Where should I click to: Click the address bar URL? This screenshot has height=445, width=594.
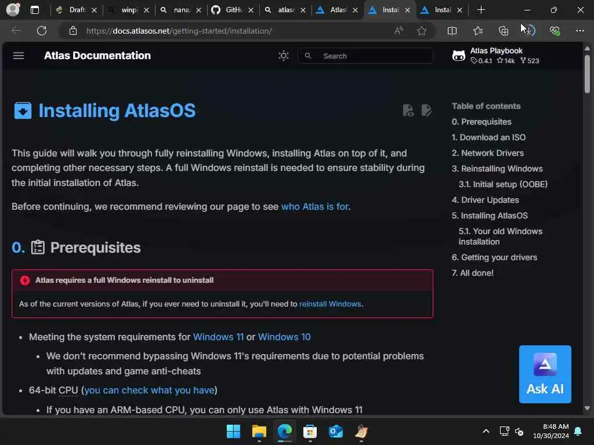pos(179,31)
